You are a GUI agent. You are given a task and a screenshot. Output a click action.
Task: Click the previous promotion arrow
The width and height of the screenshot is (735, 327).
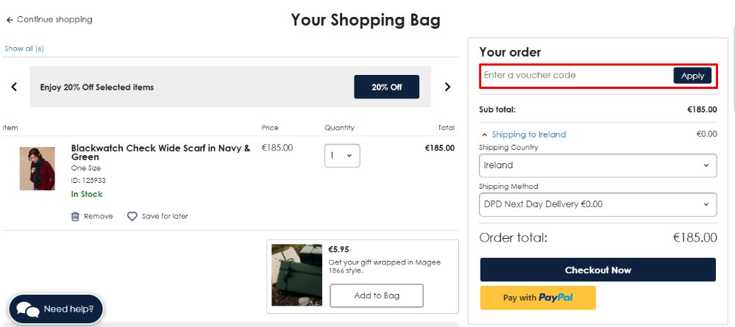click(x=14, y=87)
